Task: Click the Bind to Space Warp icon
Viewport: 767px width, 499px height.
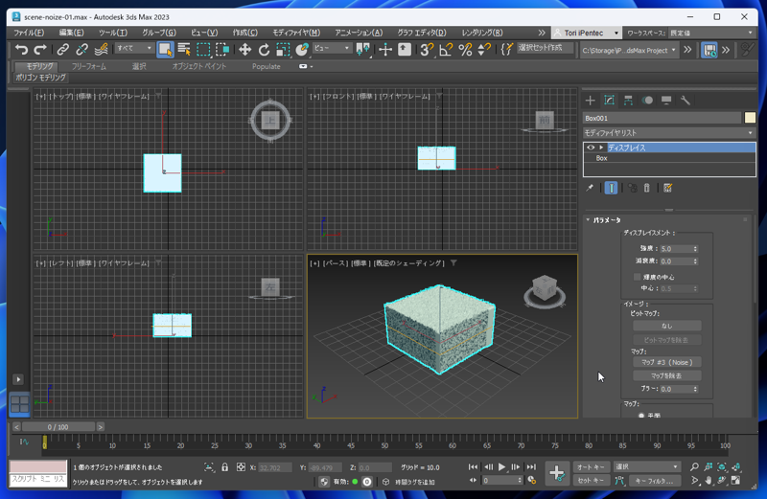Action: point(101,50)
